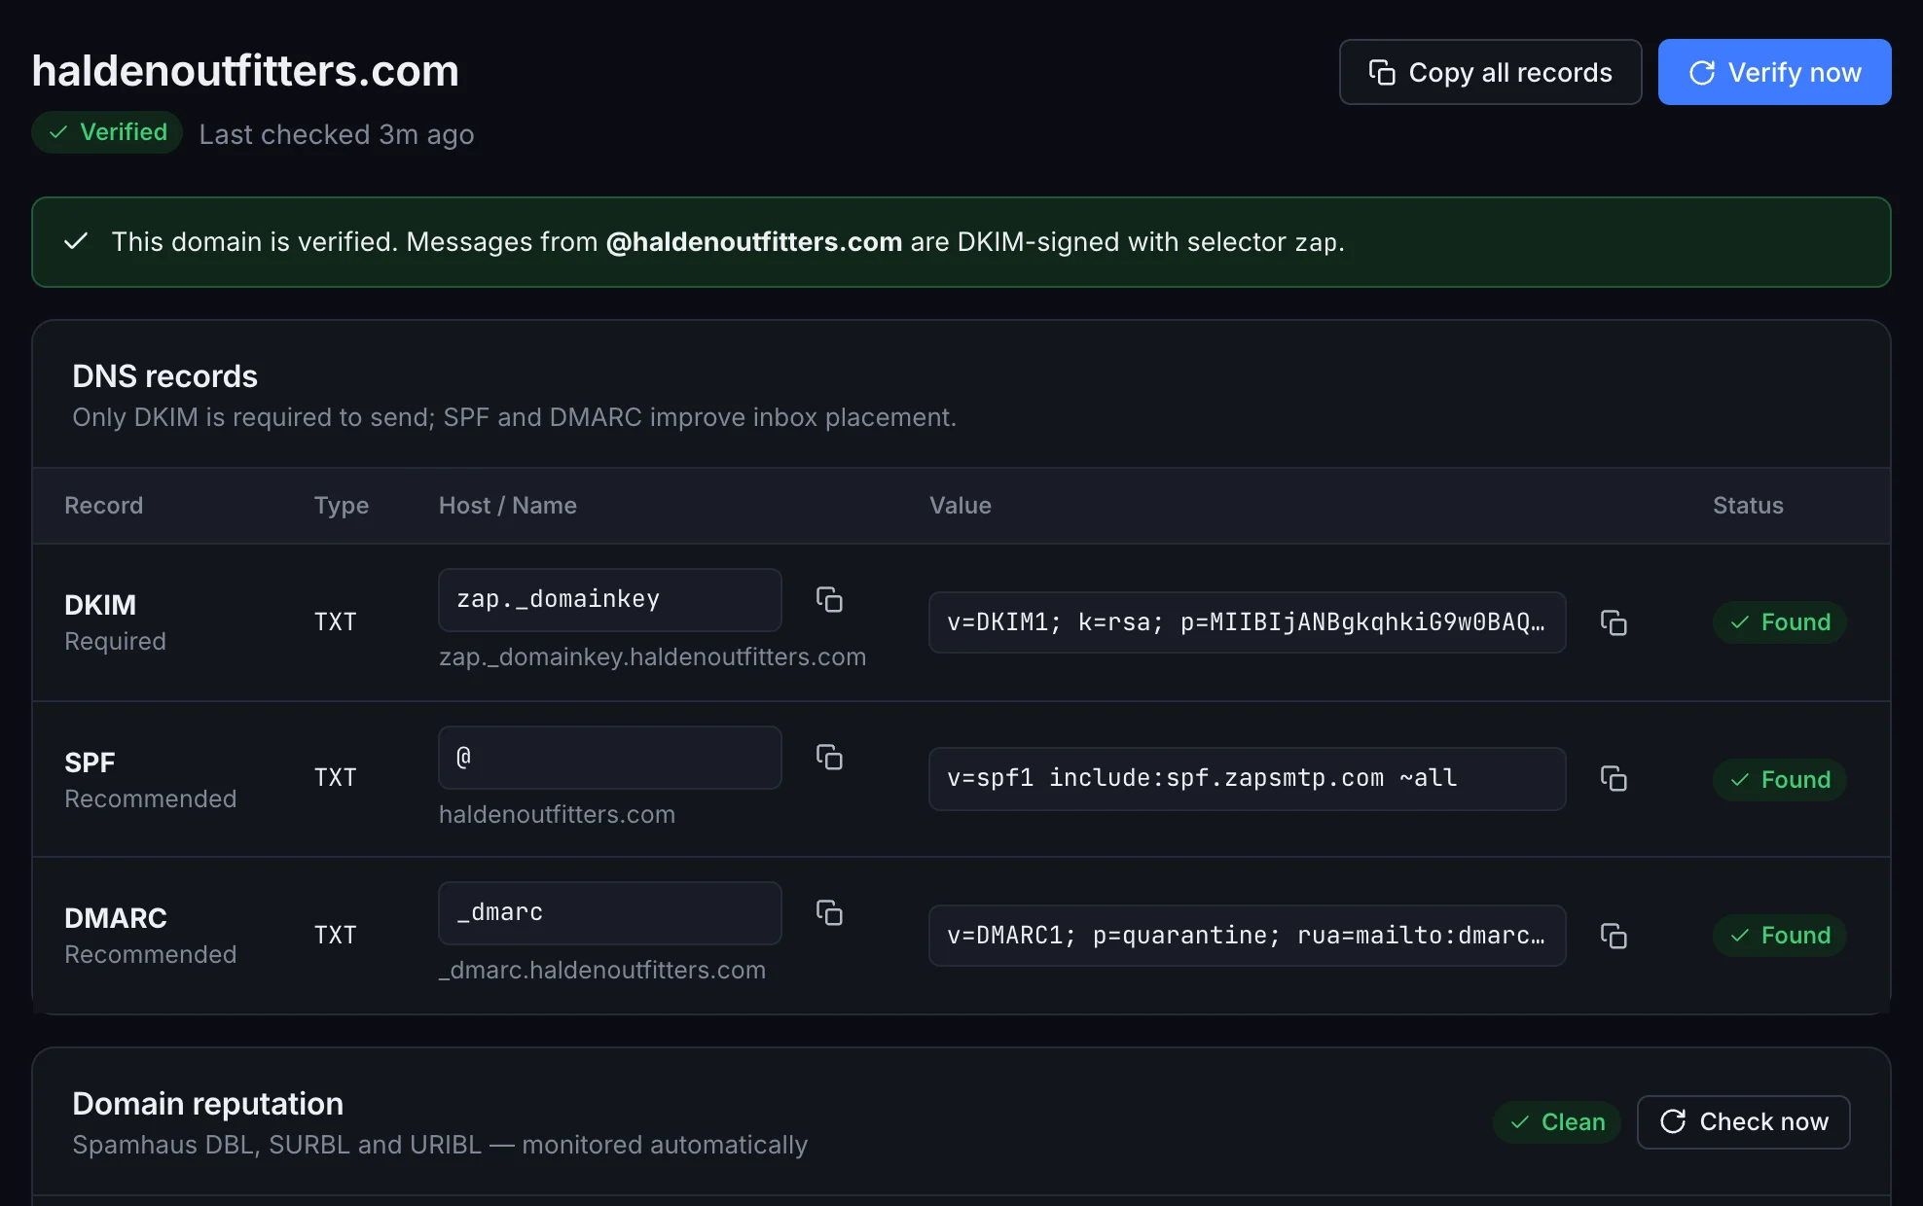Click haldenoutfitters.com text under SPF host

point(557,815)
